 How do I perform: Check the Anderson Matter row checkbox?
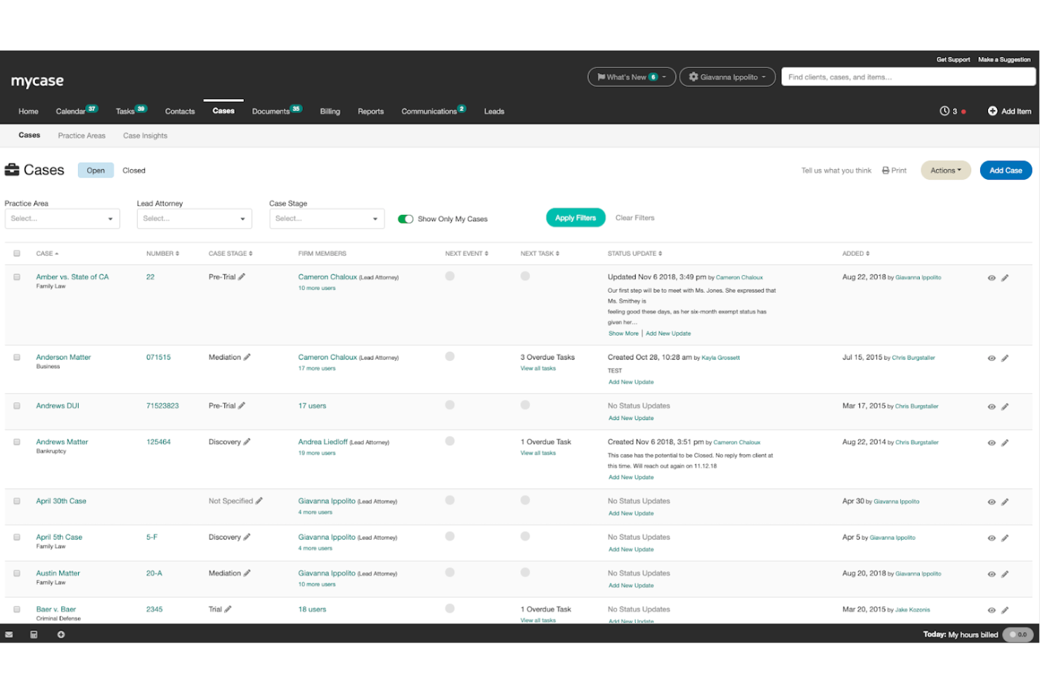click(x=17, y=357)
